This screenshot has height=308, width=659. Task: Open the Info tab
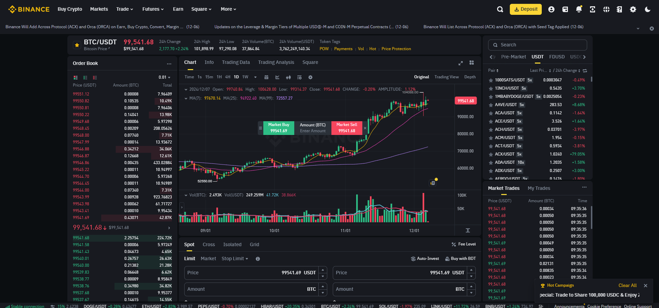pyautogui.click(x=209, y=63)
